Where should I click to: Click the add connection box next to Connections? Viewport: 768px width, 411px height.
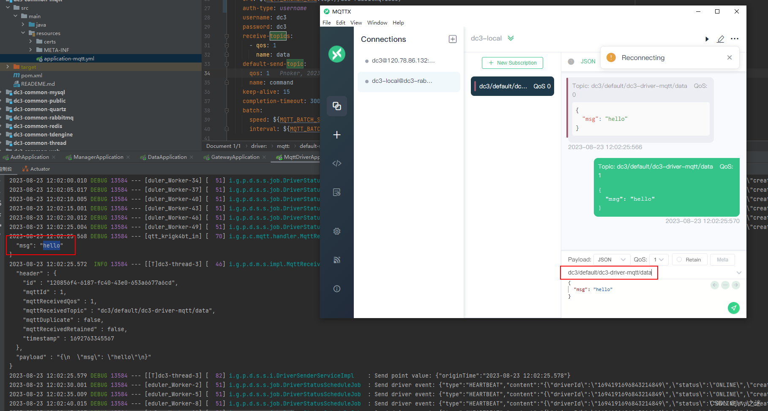[453, 39]
